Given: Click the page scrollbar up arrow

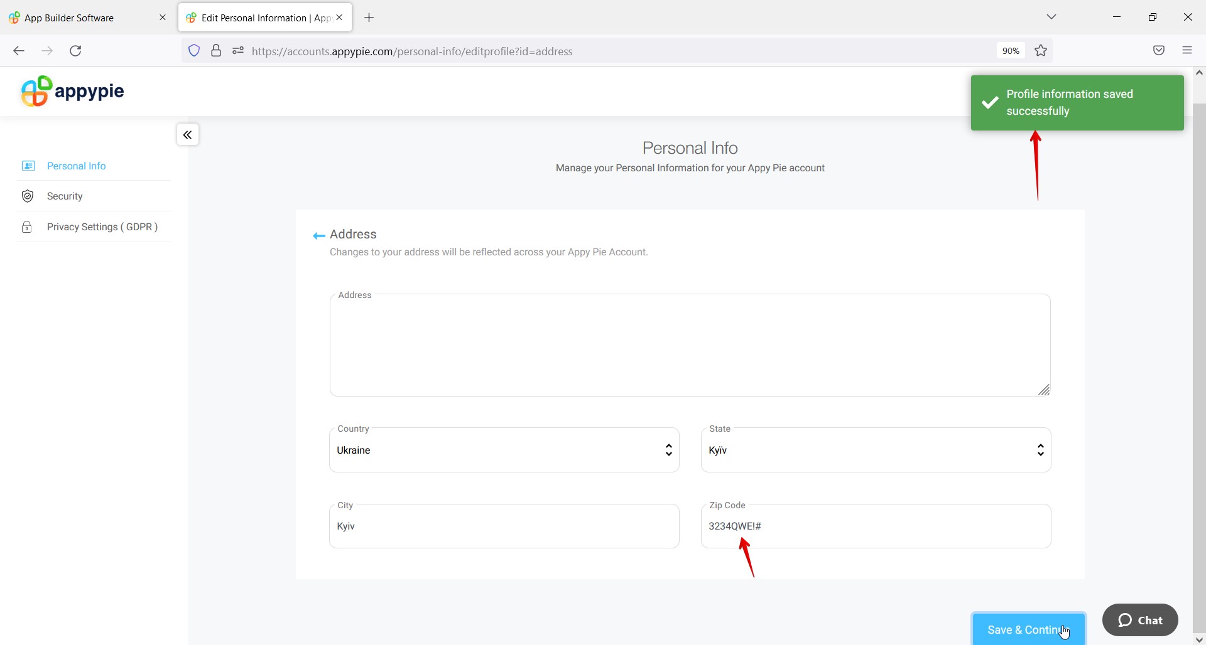Looking at the screenshot, I should click(x=1199, y=73).
